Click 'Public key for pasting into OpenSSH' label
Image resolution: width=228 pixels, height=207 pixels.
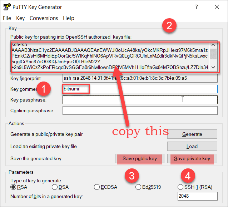coord(71,37)
